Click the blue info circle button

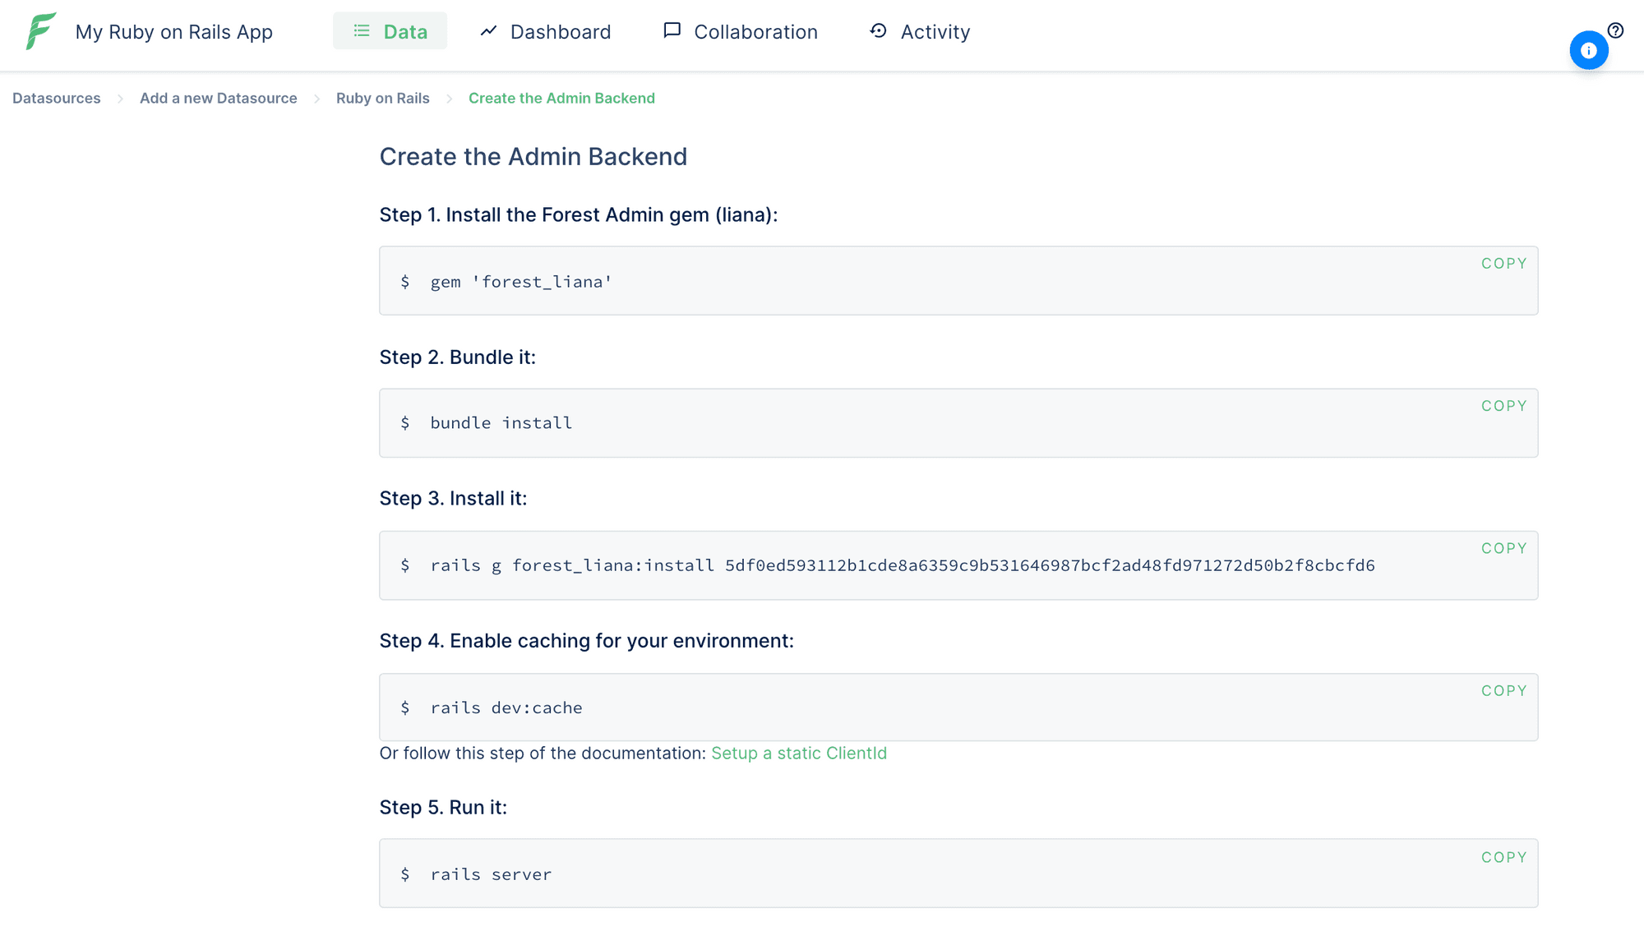[x=1588, y=50]
